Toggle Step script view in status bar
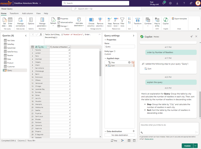The image size is (201, 149). (x=114, y=140)
